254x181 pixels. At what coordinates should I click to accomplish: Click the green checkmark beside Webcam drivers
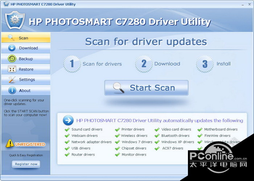pos(67,136)
